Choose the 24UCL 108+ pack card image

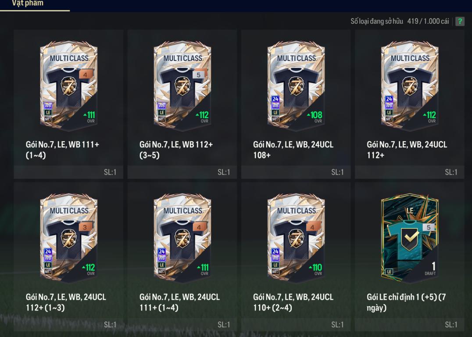296,86
